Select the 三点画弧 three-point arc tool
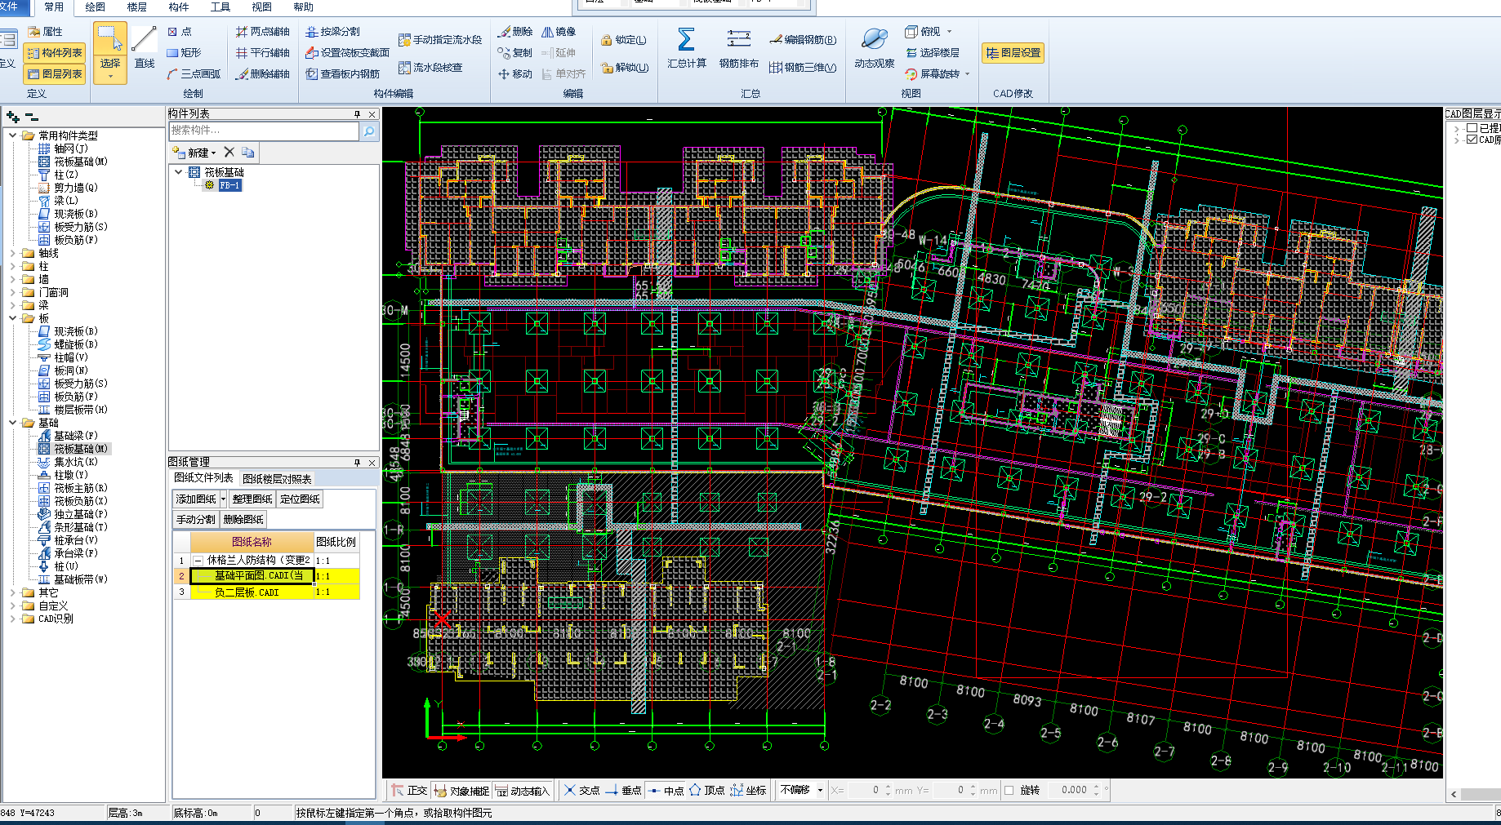 pos(194,74)
